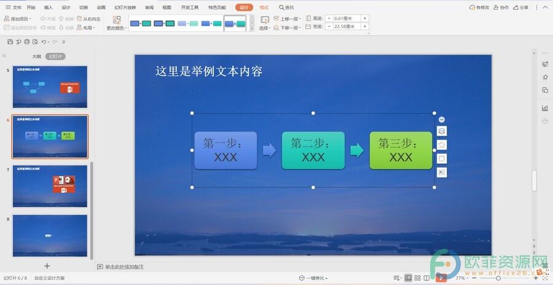Click the undo arrow icon
553x285 pixels.
[44, 42]
